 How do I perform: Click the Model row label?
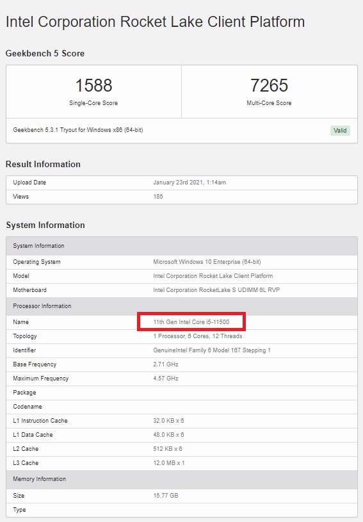click(x=21, y=275)
